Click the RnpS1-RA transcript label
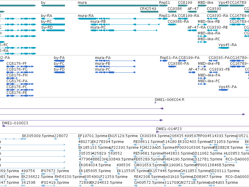The width and height of the screenshot is (249, 187). point(168,16)
